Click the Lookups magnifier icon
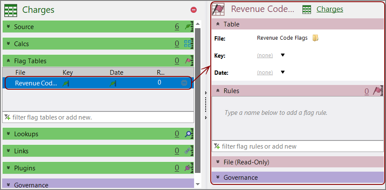The height and width of the screenshot is (190, 386). pyautogui.click(x=189, y=134)
